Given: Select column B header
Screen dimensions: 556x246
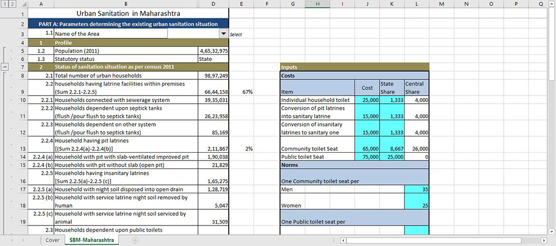Looking at the screenshot, I should [x=126, y=4].
